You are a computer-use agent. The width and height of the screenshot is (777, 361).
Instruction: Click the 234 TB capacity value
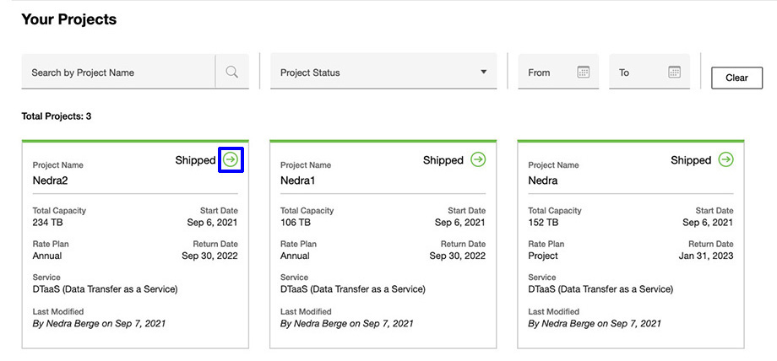tap(47, 223)
